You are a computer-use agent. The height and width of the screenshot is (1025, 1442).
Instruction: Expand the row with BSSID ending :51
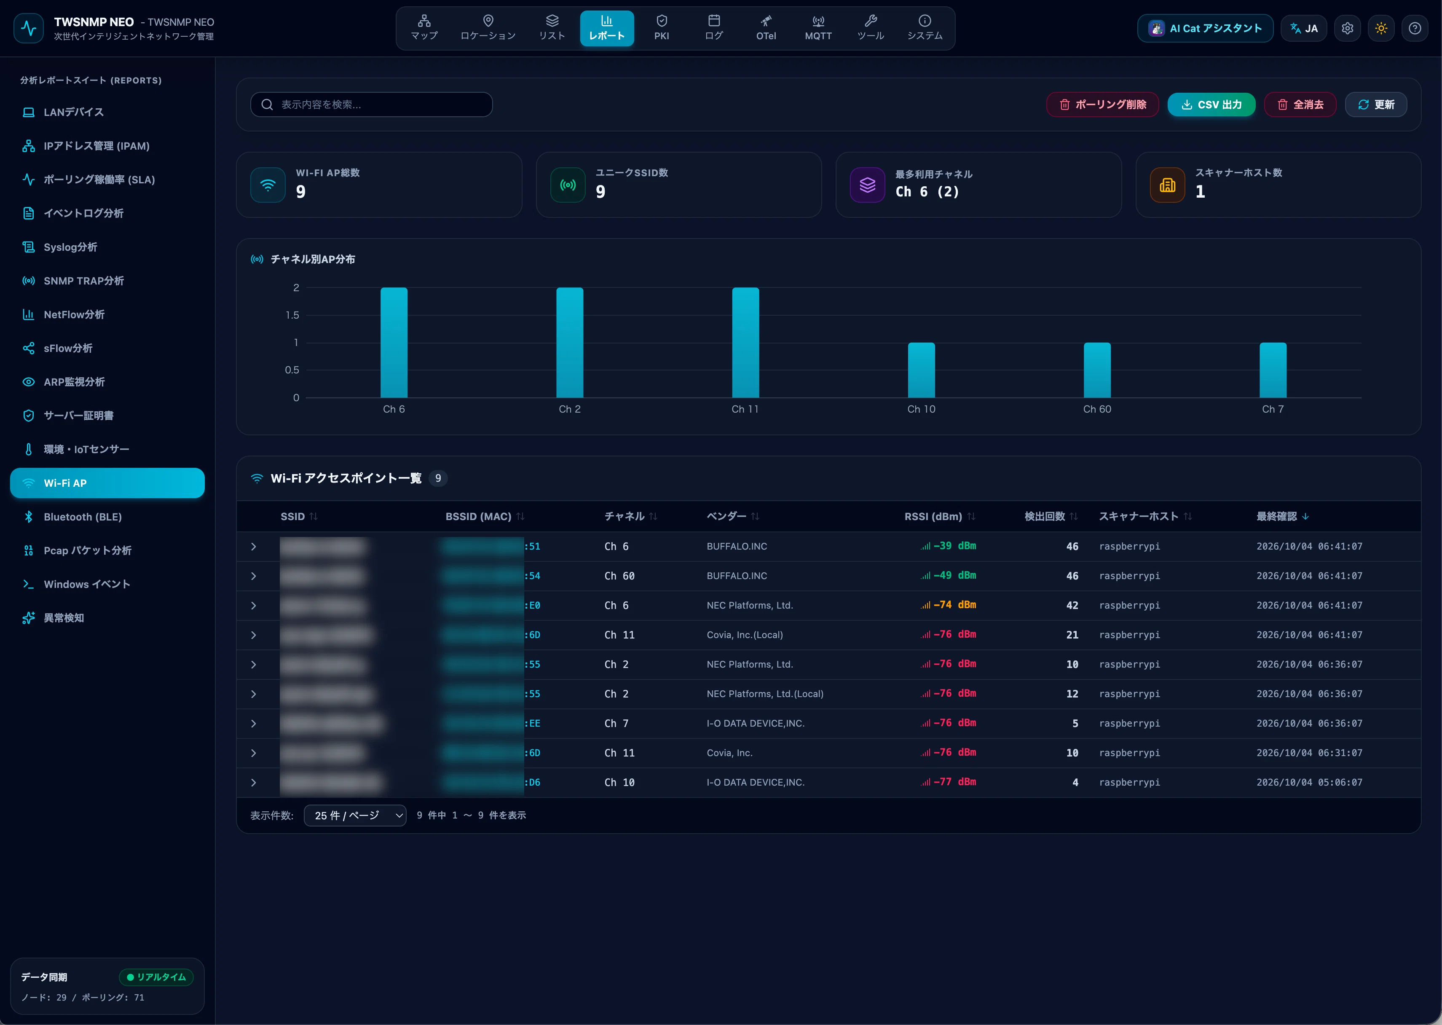click(x=254, y=547)
